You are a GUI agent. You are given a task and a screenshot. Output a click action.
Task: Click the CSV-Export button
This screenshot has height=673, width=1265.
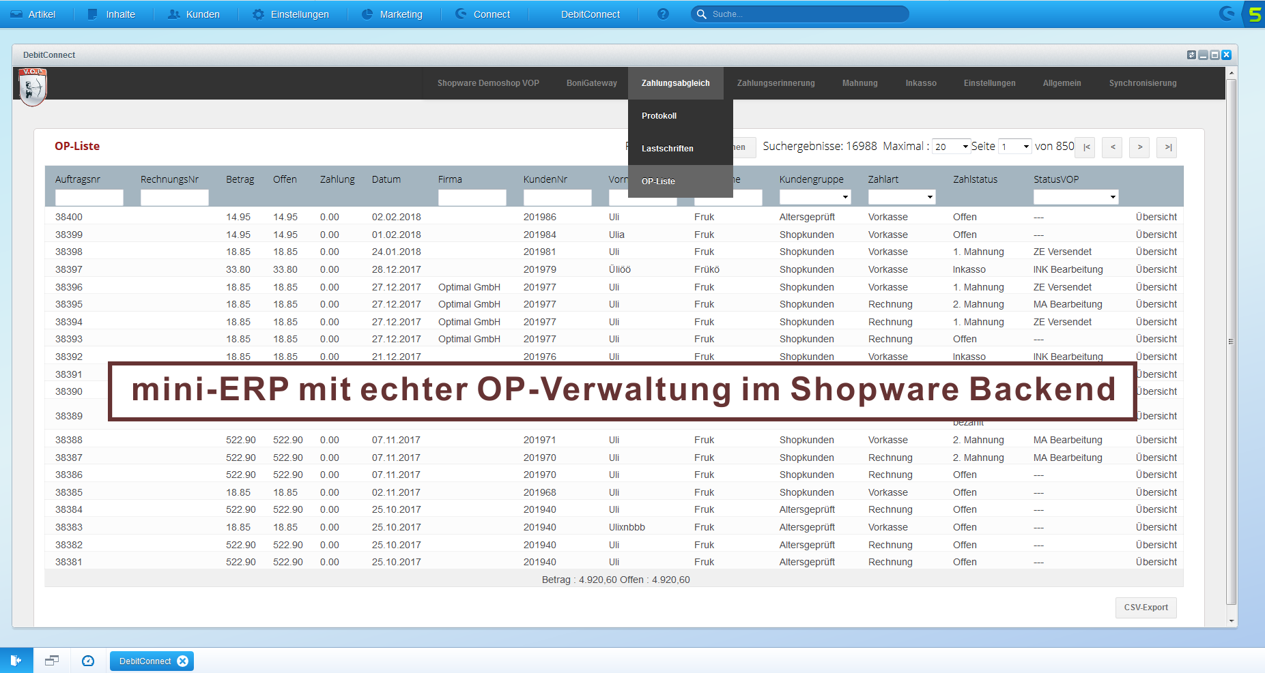[1146, 608]
